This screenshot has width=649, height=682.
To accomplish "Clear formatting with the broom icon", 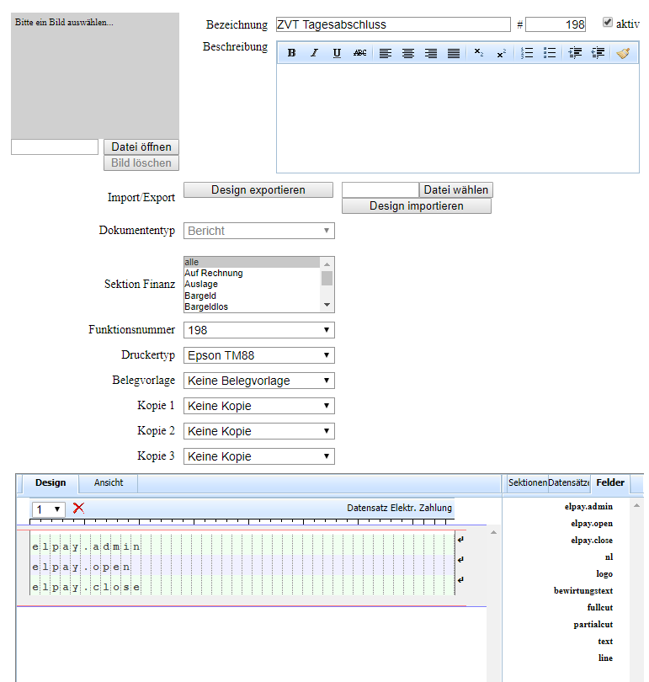I will coord(623,53).
